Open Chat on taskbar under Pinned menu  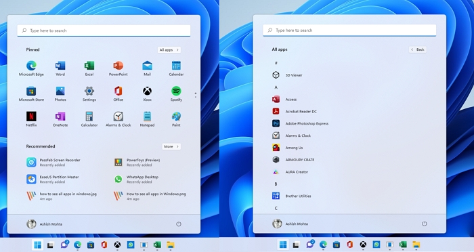(64, 245)
